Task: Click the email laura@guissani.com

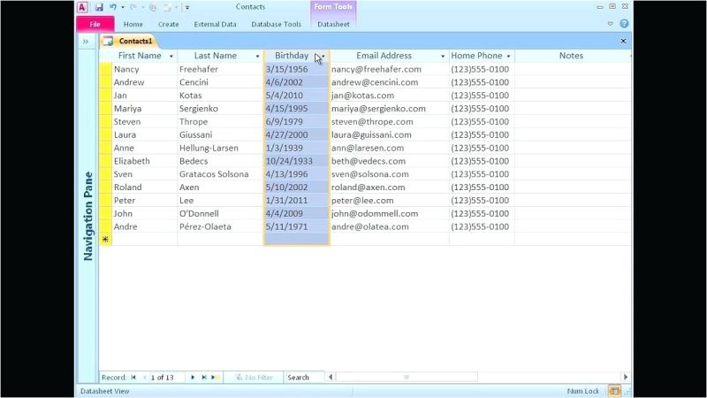Action: (390, 134)
